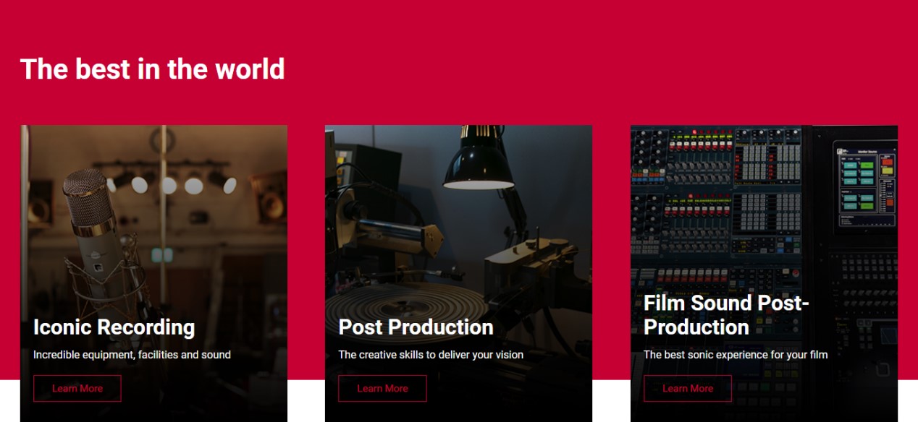Open Learn More for Post Production
This screenshot has height=422, width=918.
(x=382, y=388)
